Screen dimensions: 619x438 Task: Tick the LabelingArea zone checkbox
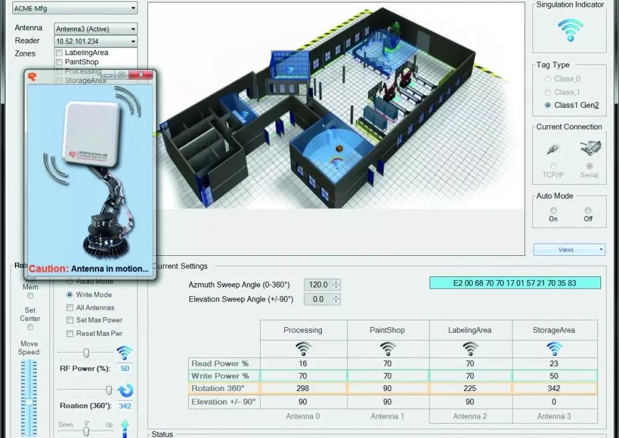point(59,53)
